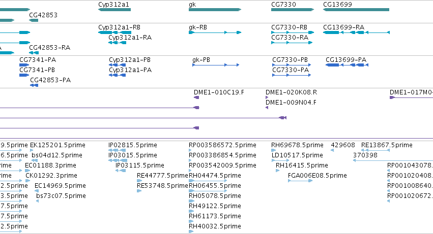Viewport: 433px width, 234px height.
Task: Click the RP001020408 EST label
Action: (x=410, y=176)
